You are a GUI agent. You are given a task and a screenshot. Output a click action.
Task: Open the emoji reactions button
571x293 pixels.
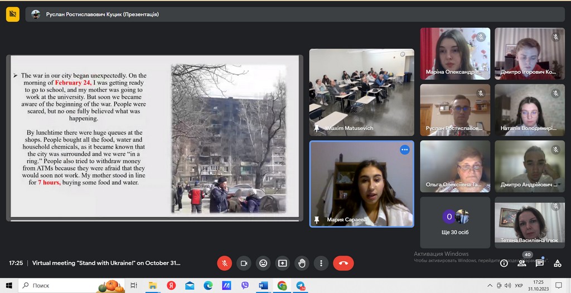coord(263,263)
